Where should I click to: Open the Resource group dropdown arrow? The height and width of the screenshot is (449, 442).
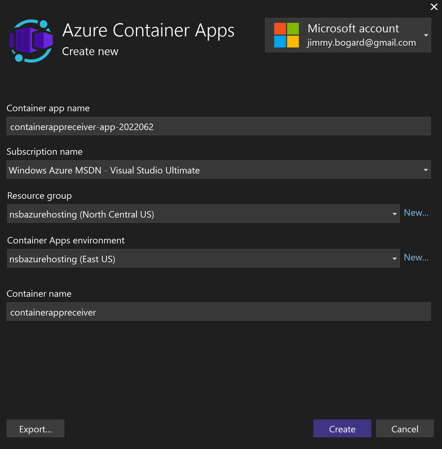[394, 214]
